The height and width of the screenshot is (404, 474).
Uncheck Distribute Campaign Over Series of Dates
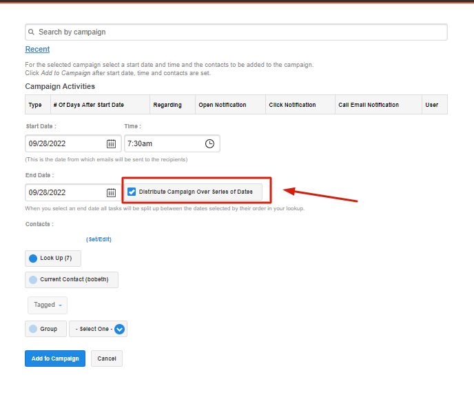point(132,192)
